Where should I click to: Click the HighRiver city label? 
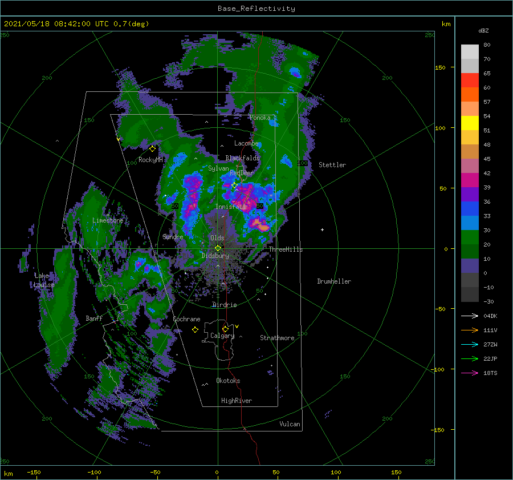click(x=237, y=401)
